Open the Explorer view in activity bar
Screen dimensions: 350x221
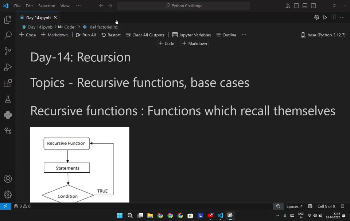[x=8, y=20]
